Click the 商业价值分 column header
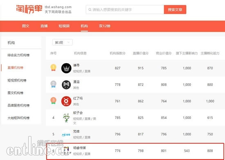The height and width of the screenshot is (160, 225). (164, 53)
